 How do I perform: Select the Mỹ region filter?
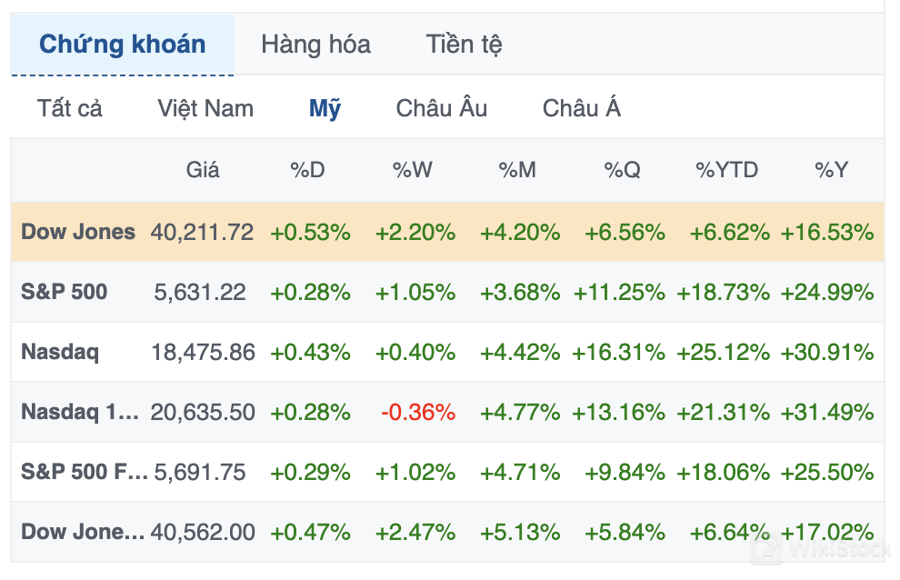click(325, 109)
